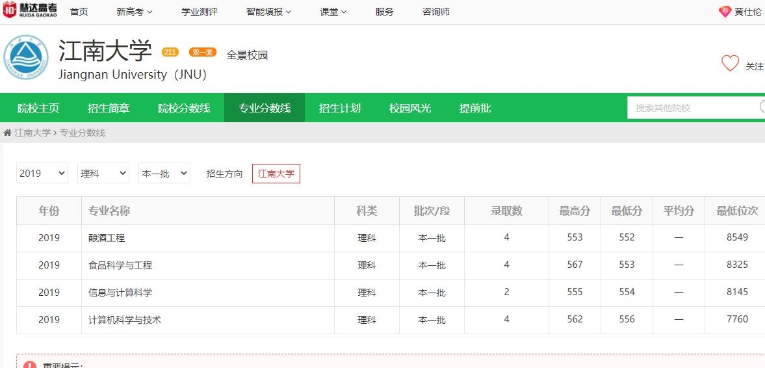The image size is (765, 368).
Task: Switch to the 校园风光 tab
Action: tap(410, 108)
